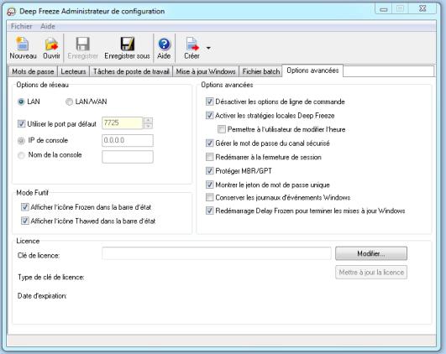Click the port number field showing 7725

tap(123, 123)
